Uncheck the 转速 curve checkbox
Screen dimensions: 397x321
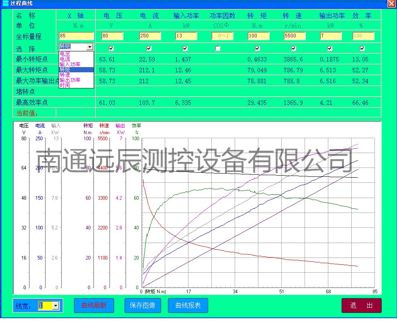pos(294,49)
